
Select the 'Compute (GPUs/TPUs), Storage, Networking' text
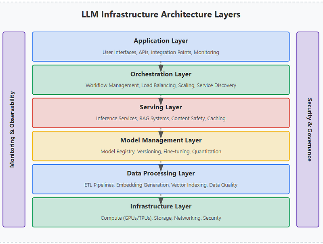coord(161,218)
